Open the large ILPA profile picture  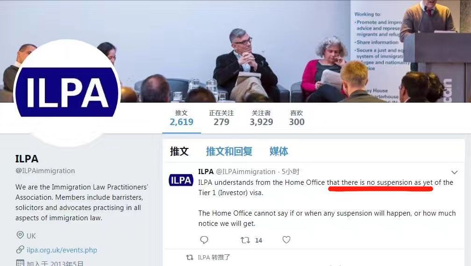pos(67,92)
